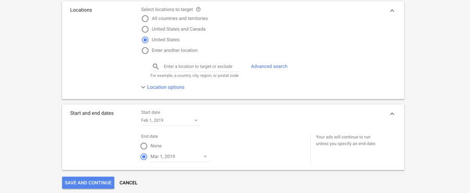
Task: Expand Location options
Action: [x=166, y=87]
